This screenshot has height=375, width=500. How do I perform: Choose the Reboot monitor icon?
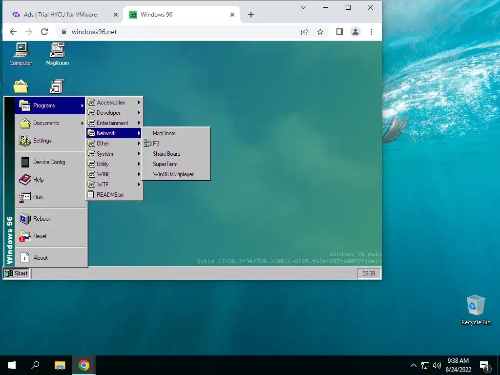coord(24,219)
